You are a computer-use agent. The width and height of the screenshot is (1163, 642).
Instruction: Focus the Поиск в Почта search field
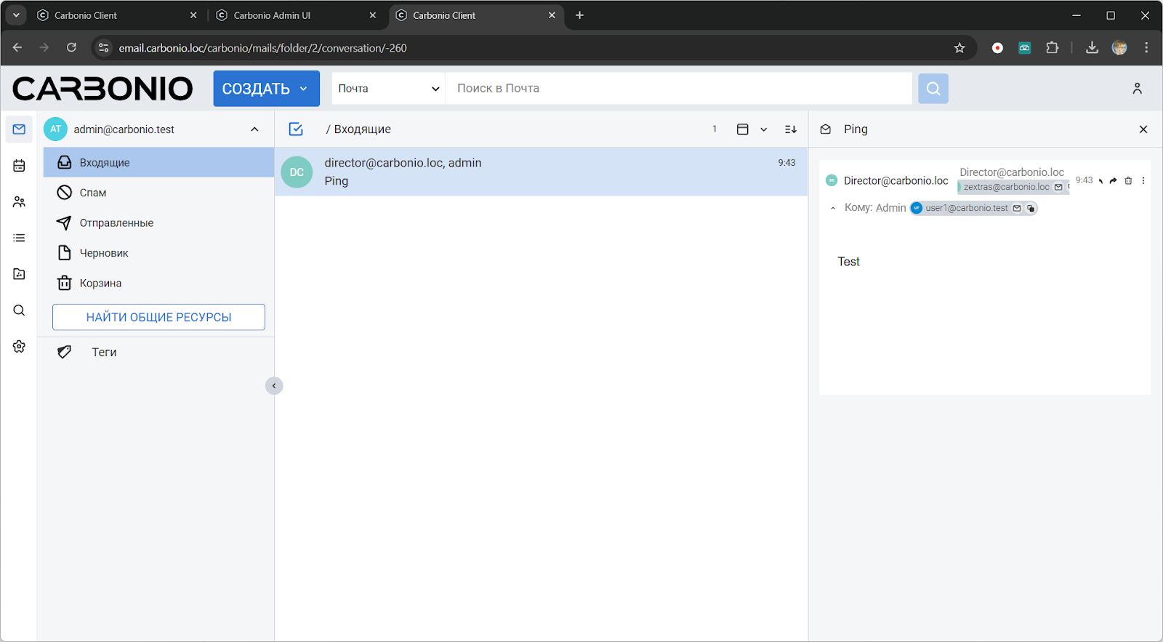pos(679,89)
